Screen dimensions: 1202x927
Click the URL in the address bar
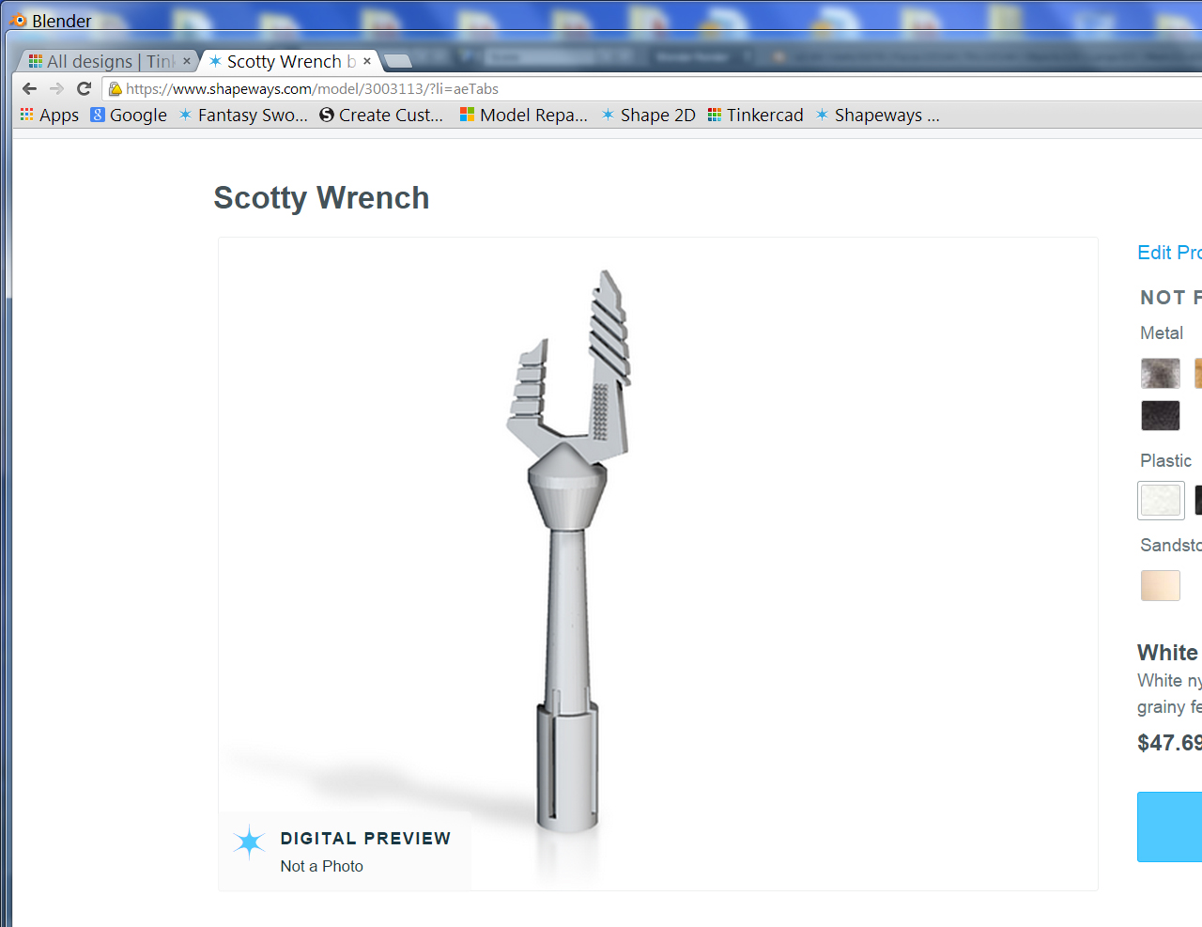click(313, 89)
